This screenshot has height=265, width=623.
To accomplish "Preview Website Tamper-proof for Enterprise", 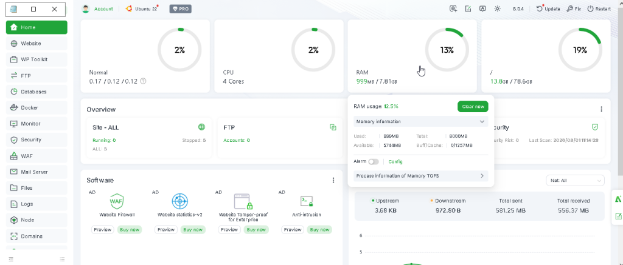I will click(x=229, y=230).
